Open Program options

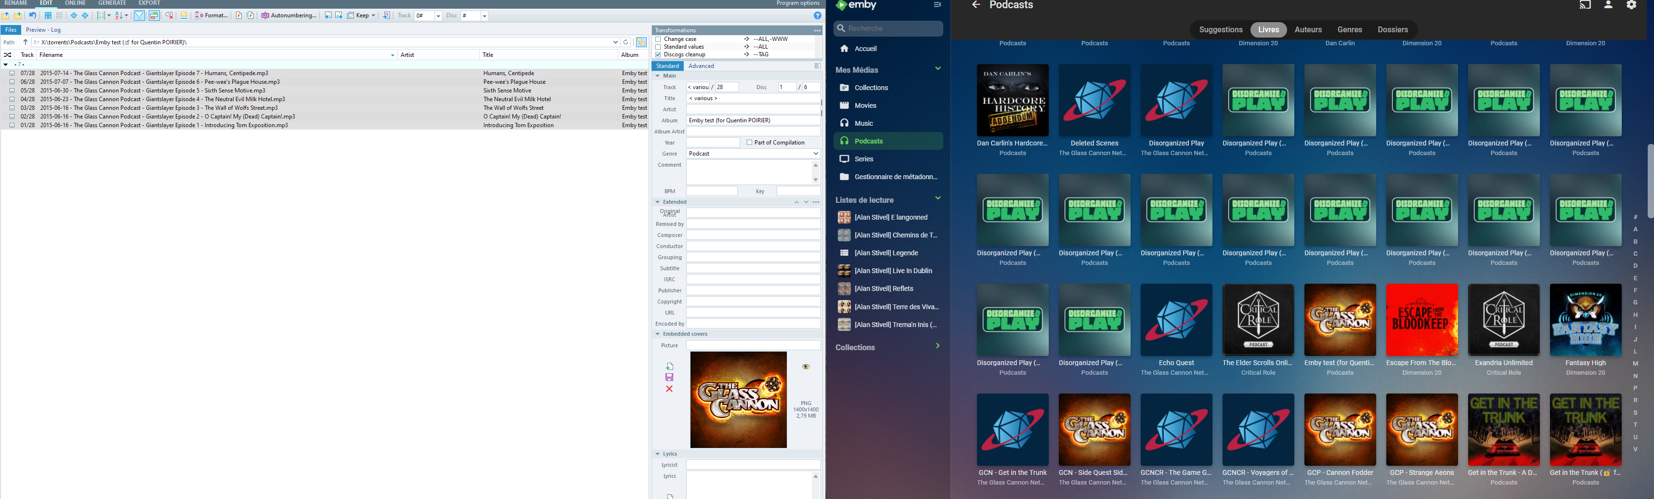pyautogui.click(x=797, y=3)
